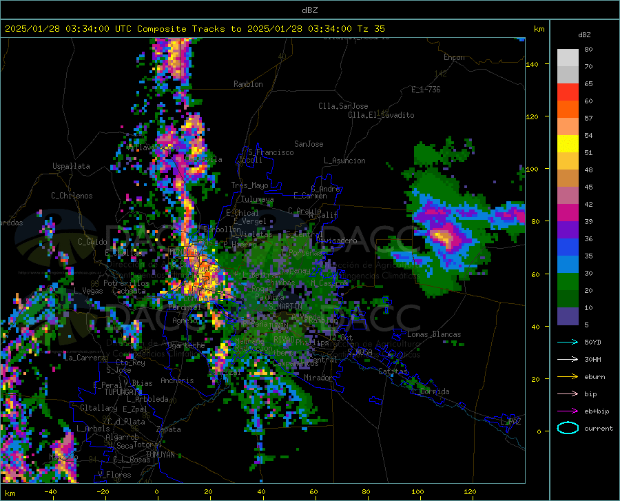Click the gold 48–51 dBZ swatch
The height and width of the screenshot is (501, 620).
(x=568, y=161)
